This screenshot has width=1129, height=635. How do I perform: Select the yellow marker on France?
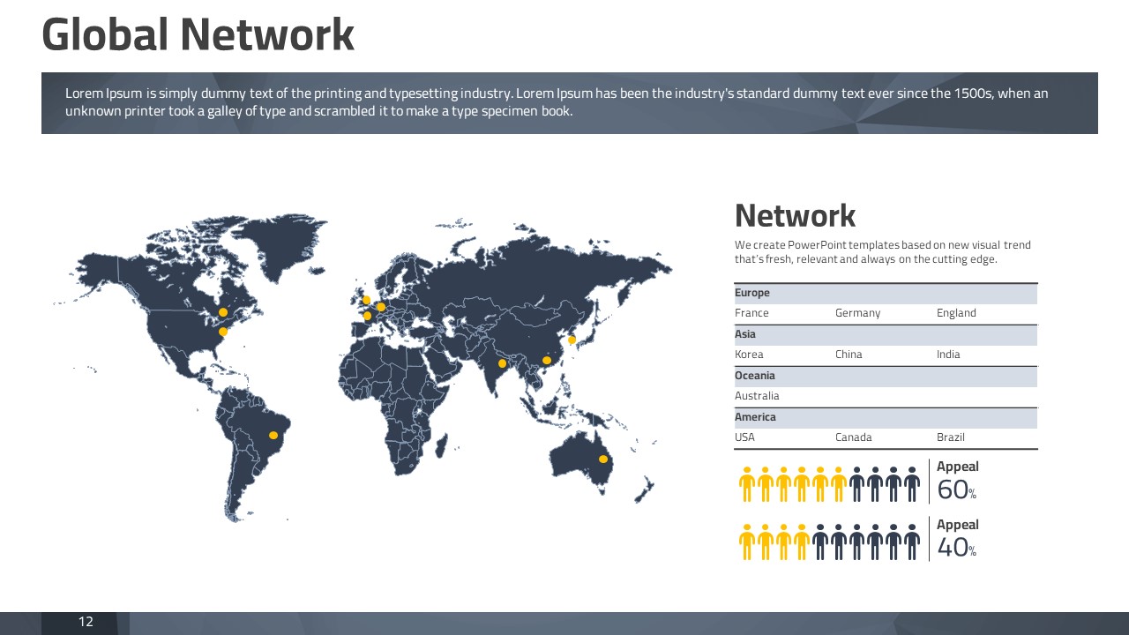(368, 316)
